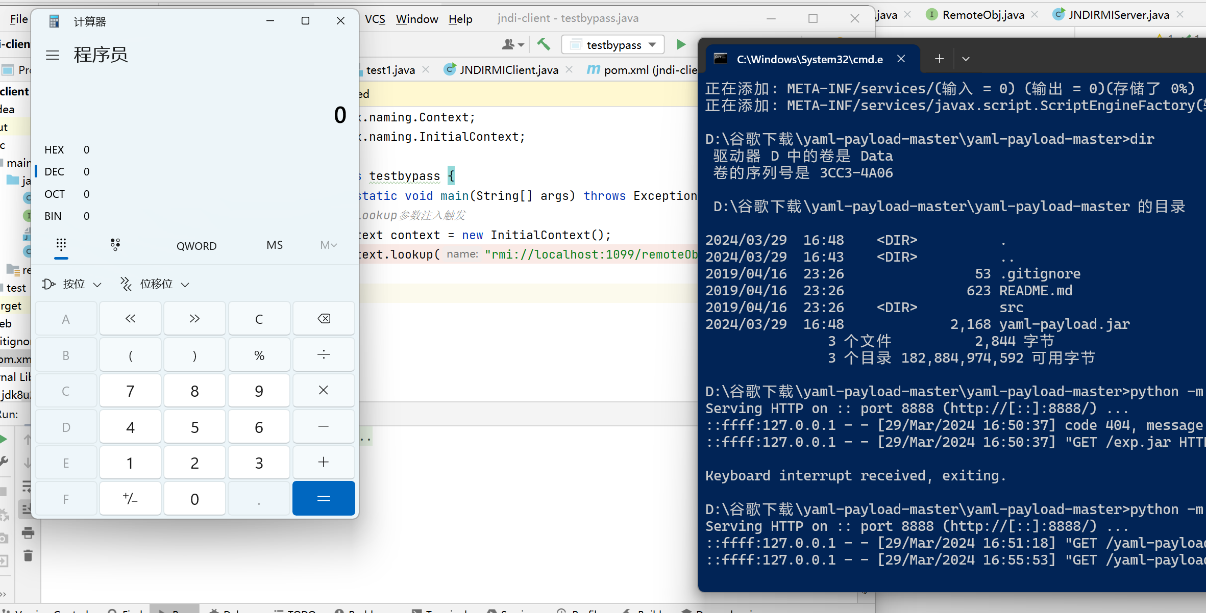Viewport: 1206px width, 613px height.
Task: Click the close parenthesis key
Action: pyautogui.click(x=194, y=355)
